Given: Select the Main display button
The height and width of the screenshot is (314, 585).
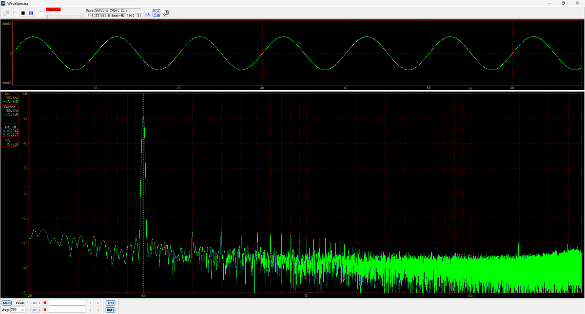Looking at the screenshot, I should coord(7,303).
